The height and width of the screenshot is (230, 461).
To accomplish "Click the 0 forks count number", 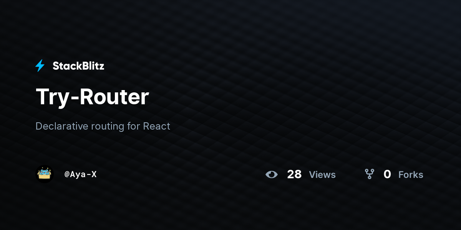I will coord(387,174).
